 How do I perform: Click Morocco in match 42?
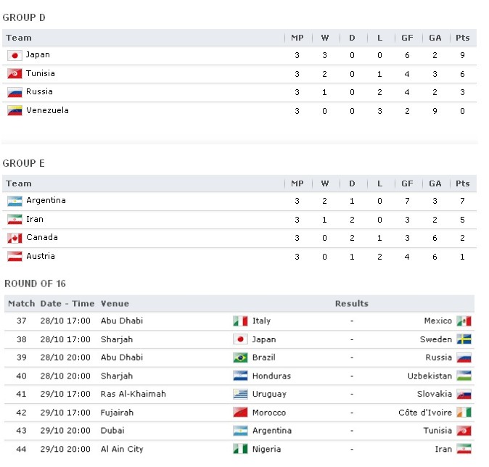(x=269, y=413)
